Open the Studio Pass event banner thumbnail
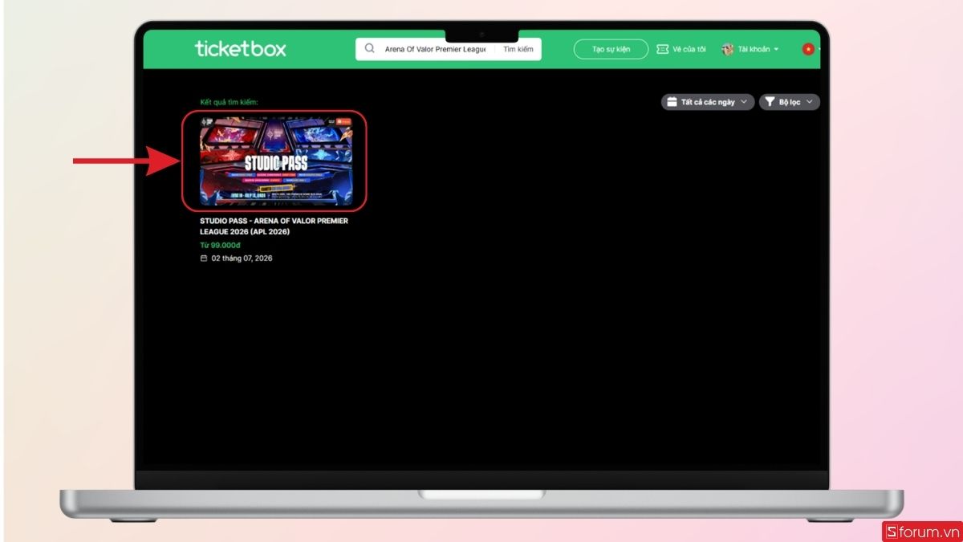963x542 pixels. (x=275, y=161)
